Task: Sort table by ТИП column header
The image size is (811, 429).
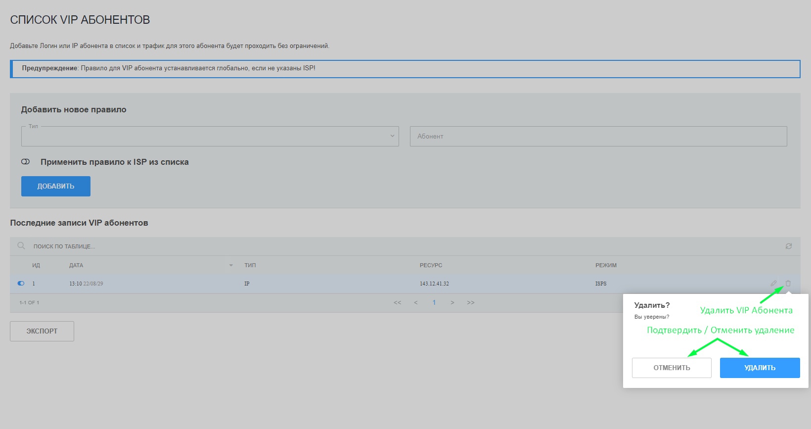Action: pos(250,266)
